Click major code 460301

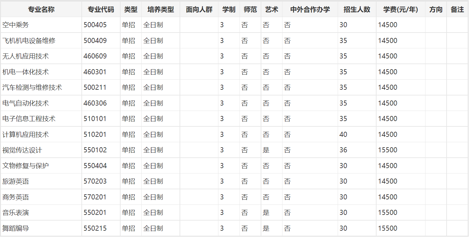click(x=95, y=72)
